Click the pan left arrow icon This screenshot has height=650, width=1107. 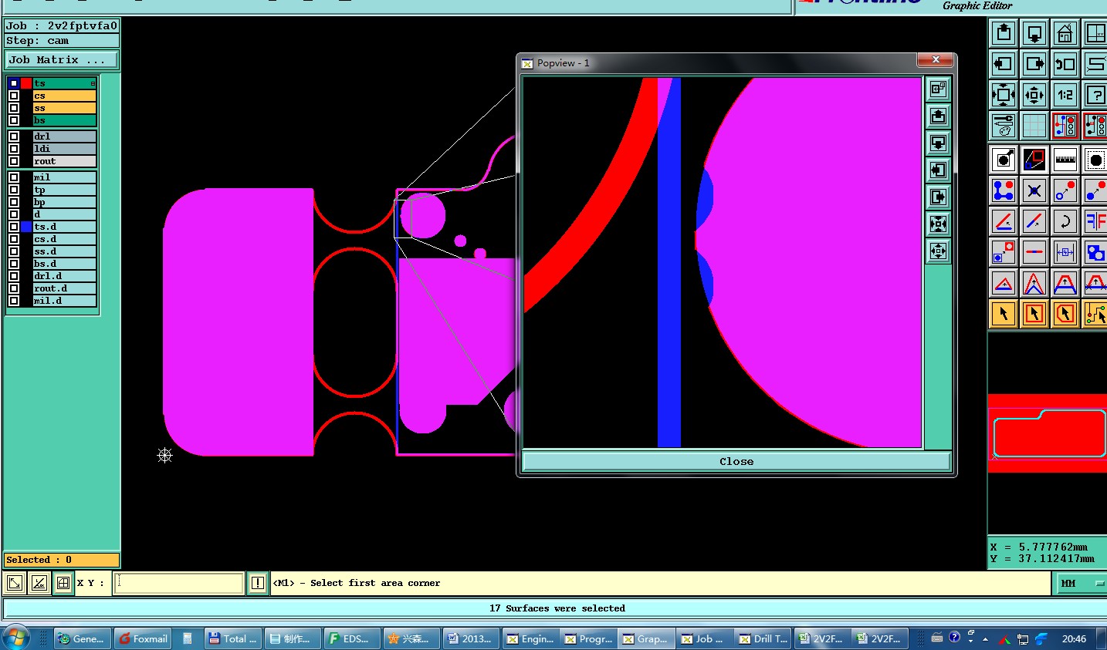[x=1004, y=64]
